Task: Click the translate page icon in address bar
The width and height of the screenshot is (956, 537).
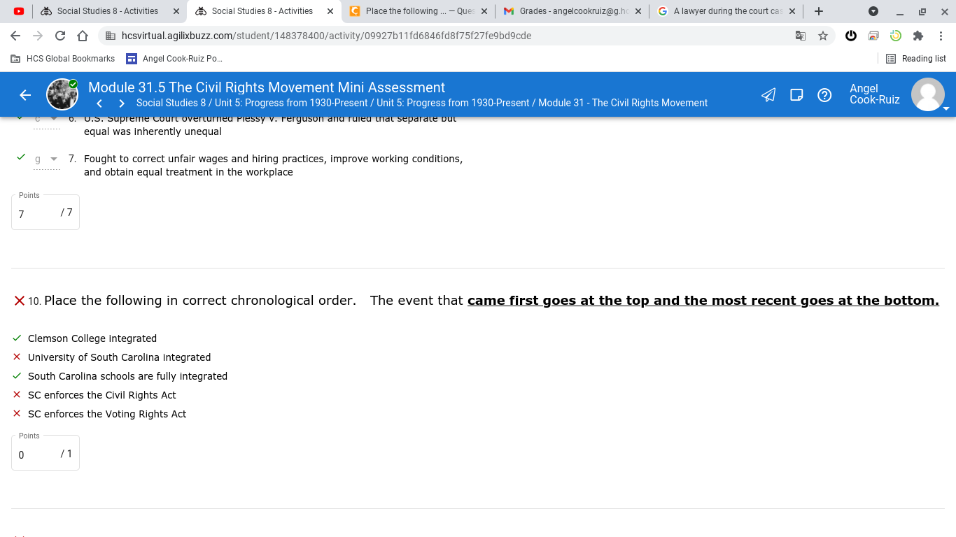Action: (x=801, y=36)
